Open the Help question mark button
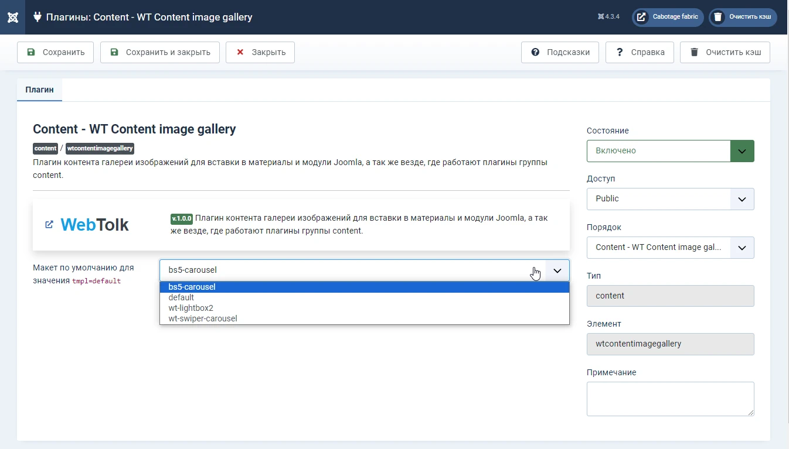The height and width of the screenshot is (449, 789). click(640, 52)
